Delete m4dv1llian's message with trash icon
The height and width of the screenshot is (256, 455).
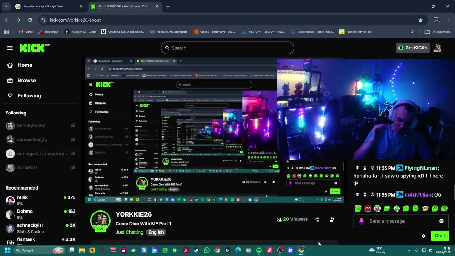357,195
